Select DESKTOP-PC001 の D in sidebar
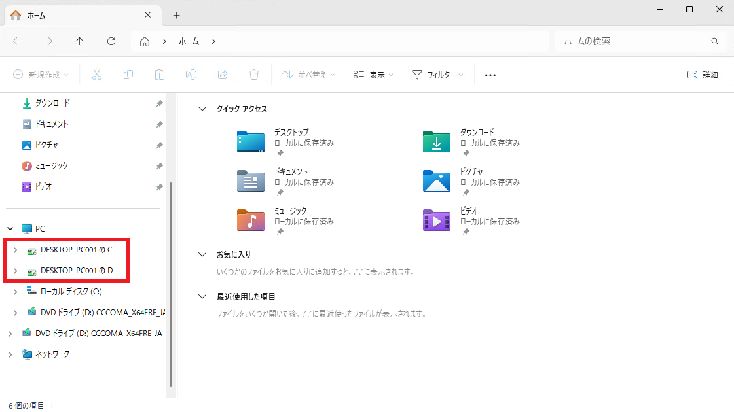Viewport: 734px width, 412px height. click(77, 271)
